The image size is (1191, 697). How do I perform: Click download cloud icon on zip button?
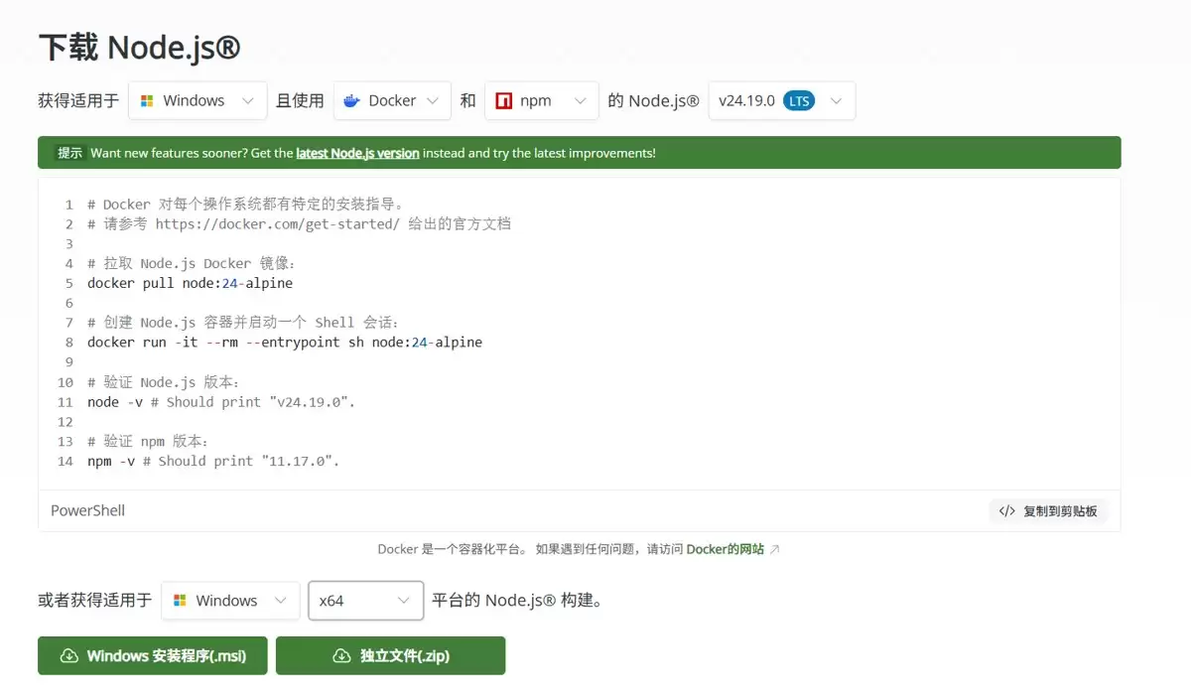click(341, 656)
